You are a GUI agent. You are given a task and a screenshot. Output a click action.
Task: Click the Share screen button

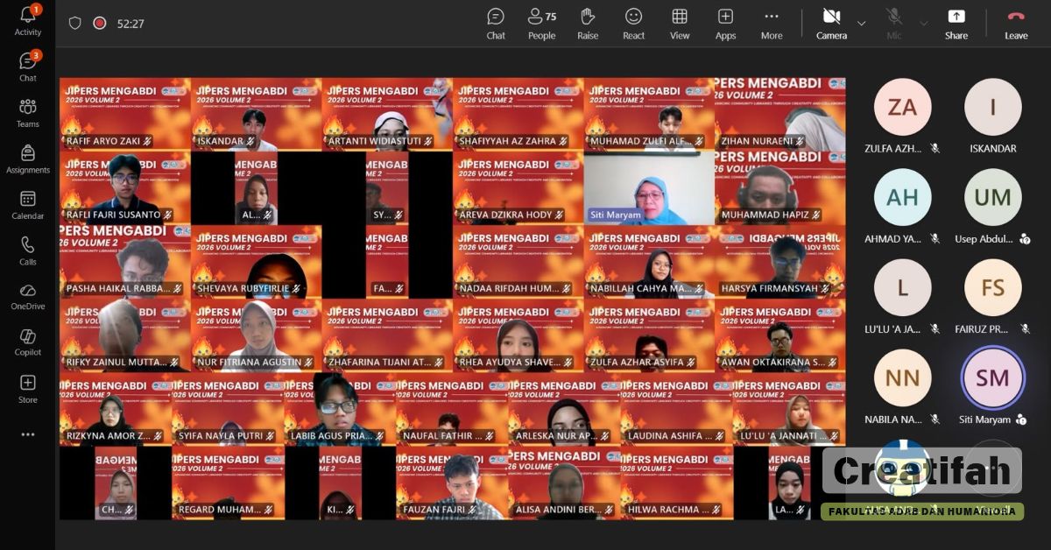click(x=956, y=24)
